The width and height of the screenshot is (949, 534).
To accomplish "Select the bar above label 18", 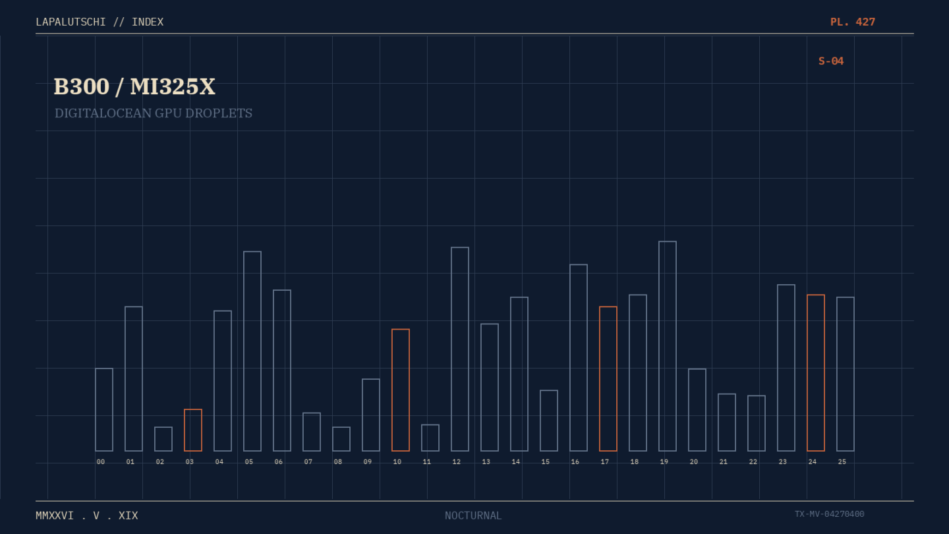I will coord(638,373).
